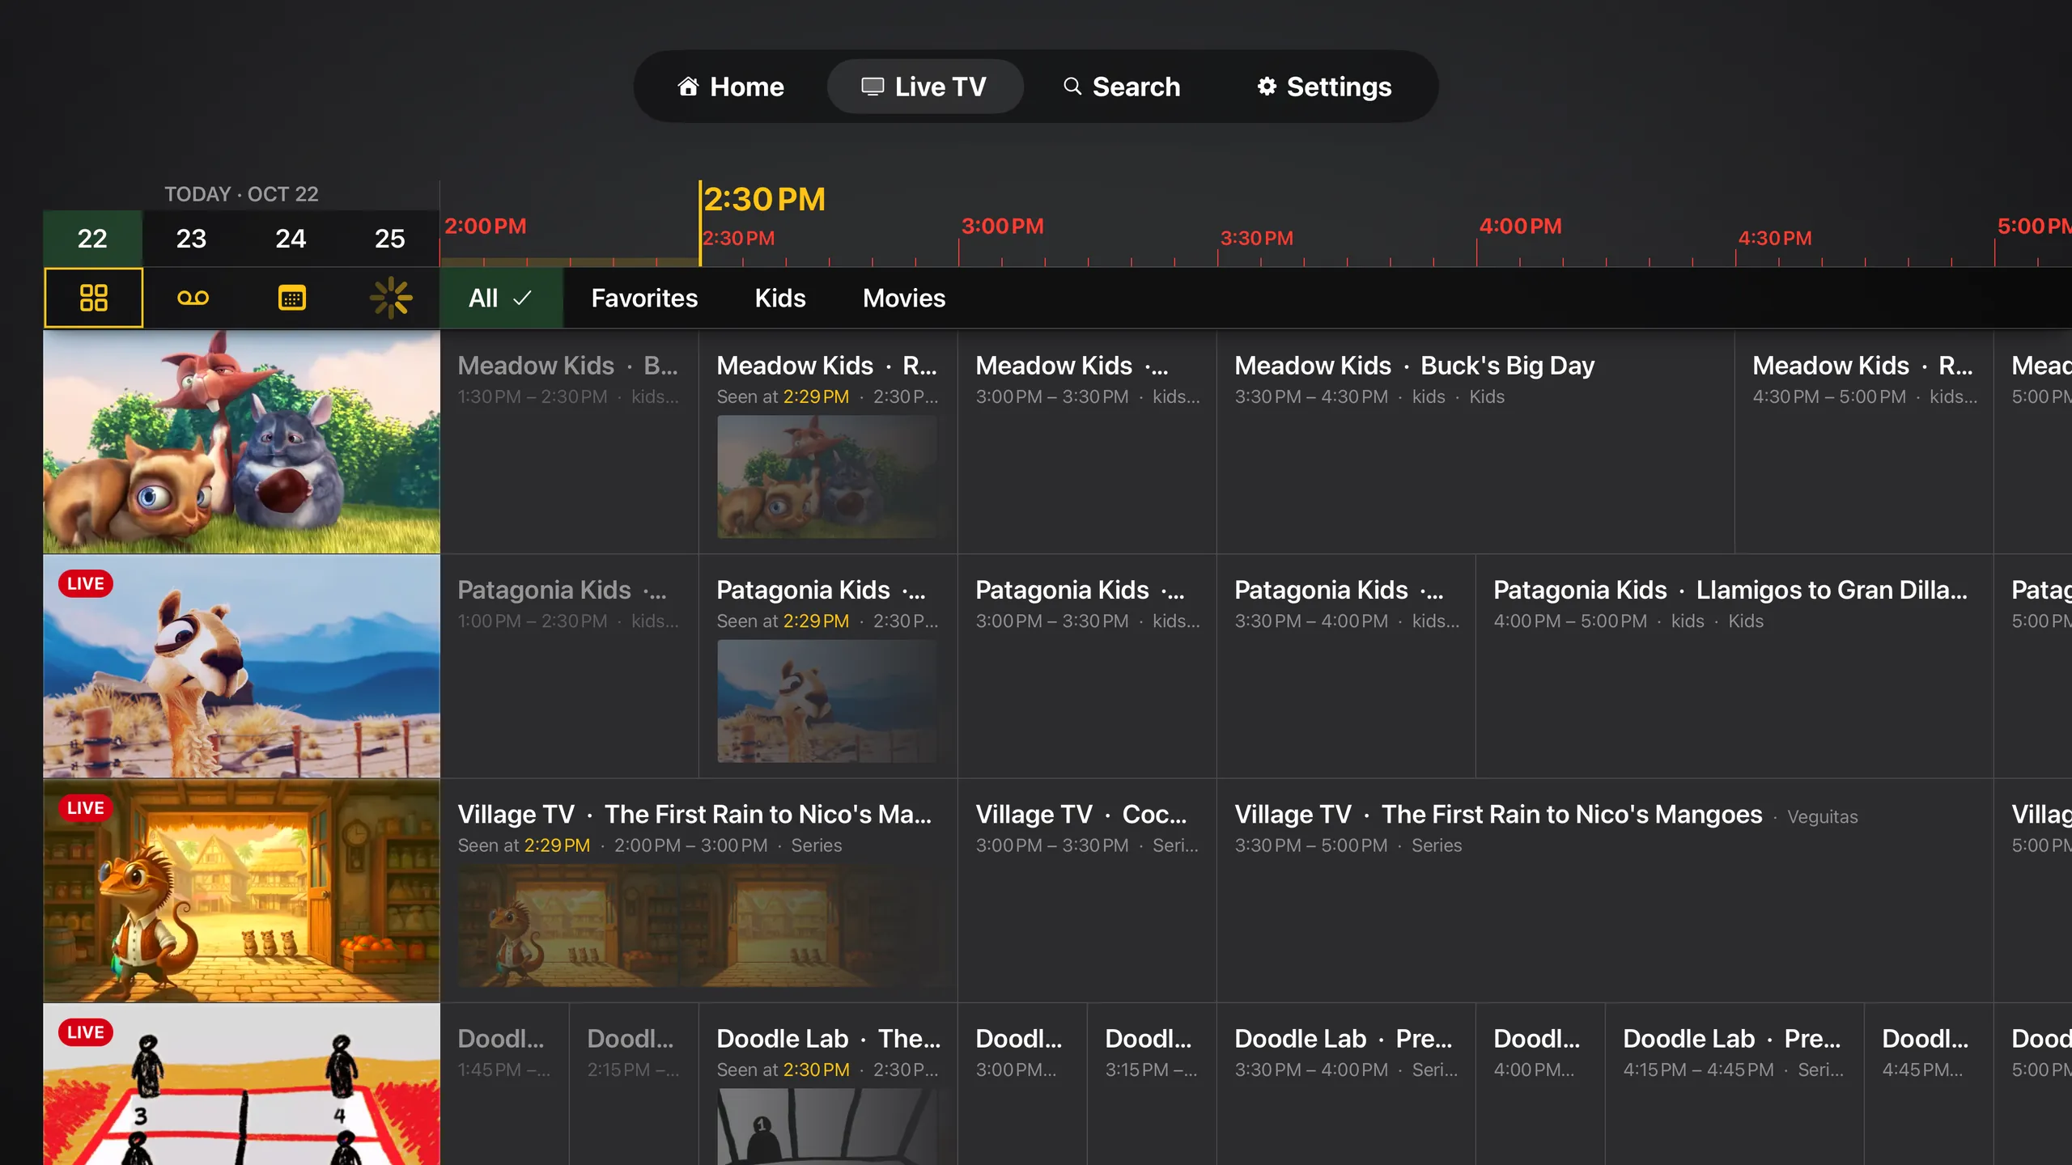Viewport: 2072px width, 1165px height.
Task: Open the Doodle Lab live channel thumbnail
Action: 242,1084
